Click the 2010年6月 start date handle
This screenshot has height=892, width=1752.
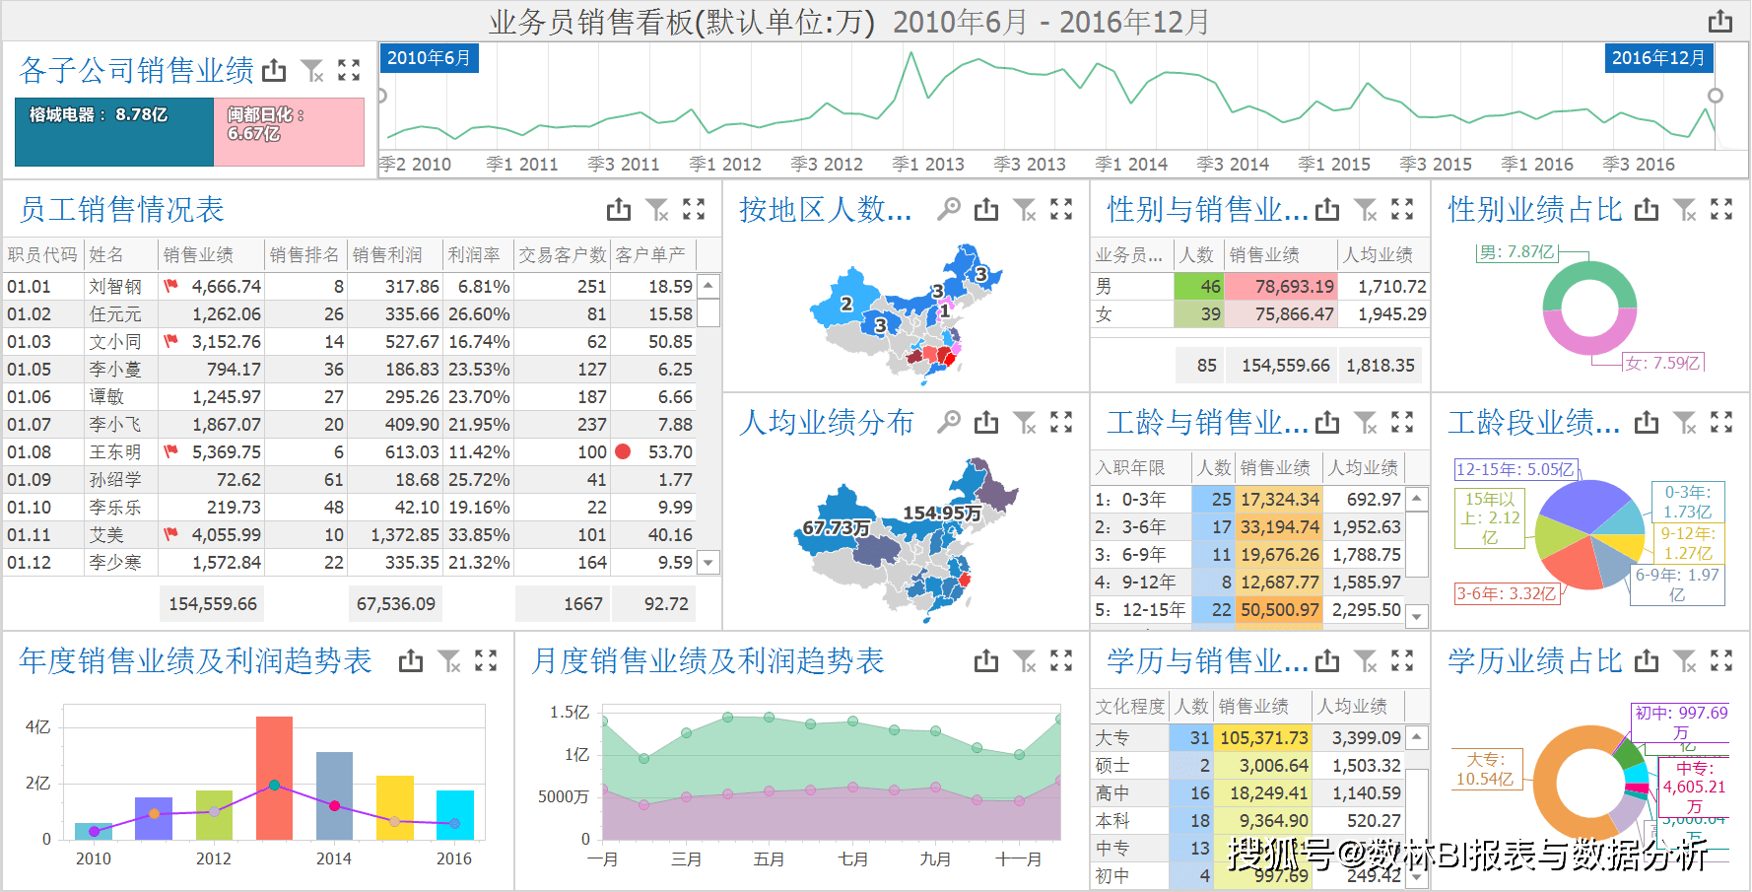coord(429,58)
